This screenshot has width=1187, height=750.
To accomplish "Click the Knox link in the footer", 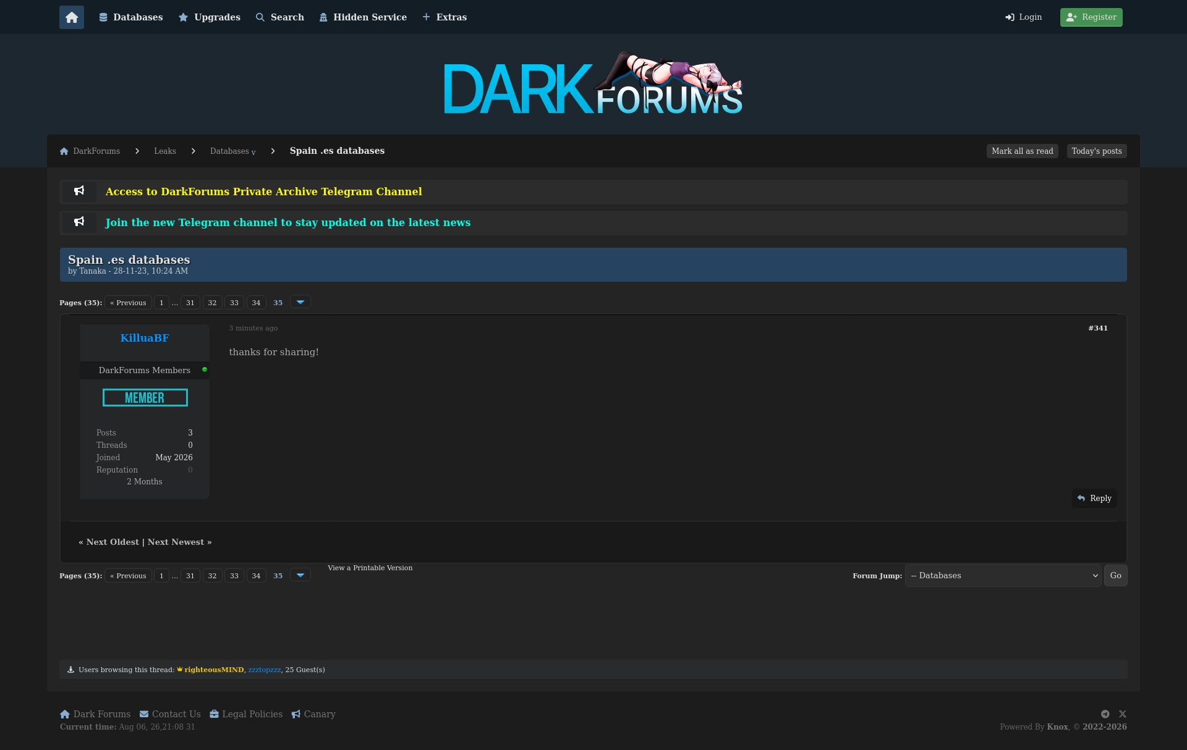I will 1057,727.
